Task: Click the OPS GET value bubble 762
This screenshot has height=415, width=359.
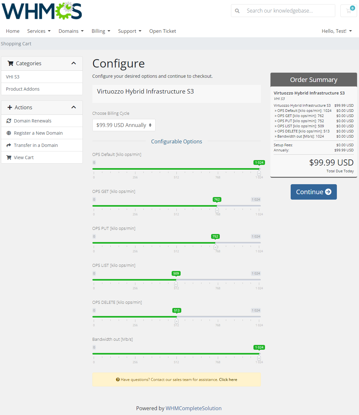Action: 217,200
